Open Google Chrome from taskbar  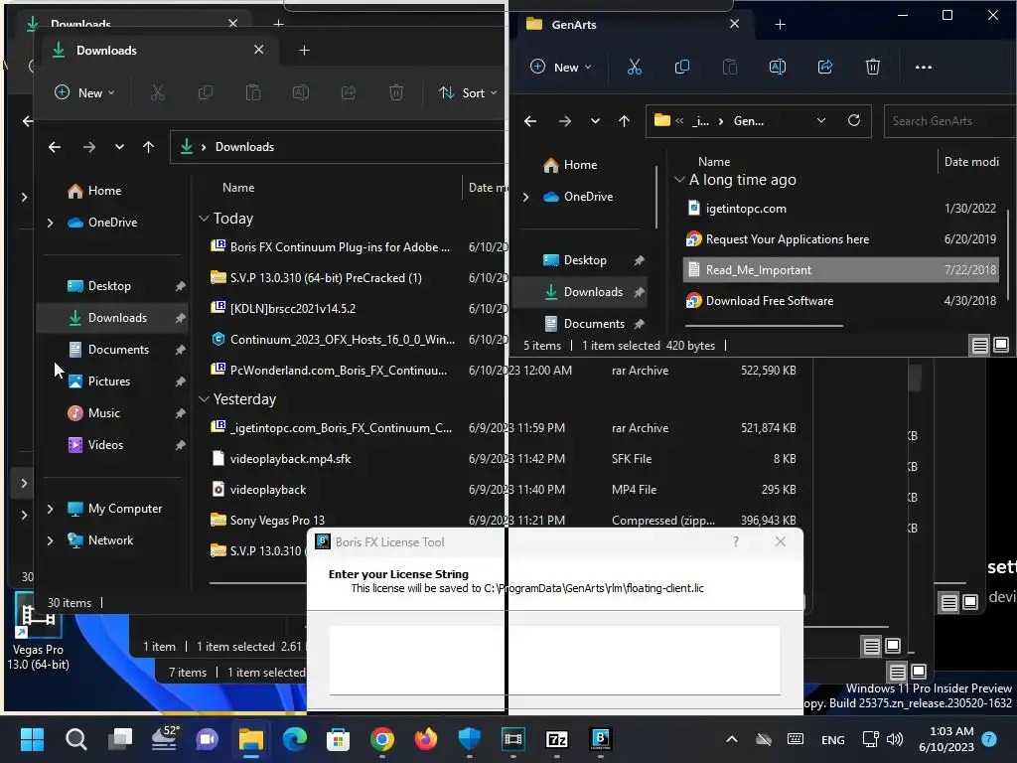(382, 739)
